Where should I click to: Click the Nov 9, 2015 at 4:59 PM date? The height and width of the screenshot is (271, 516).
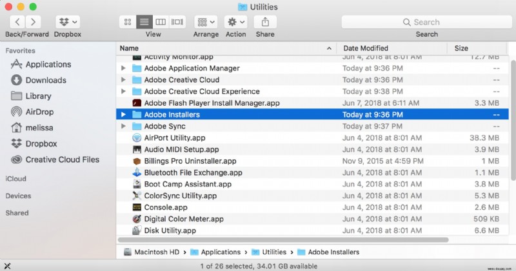coord(383,161)
